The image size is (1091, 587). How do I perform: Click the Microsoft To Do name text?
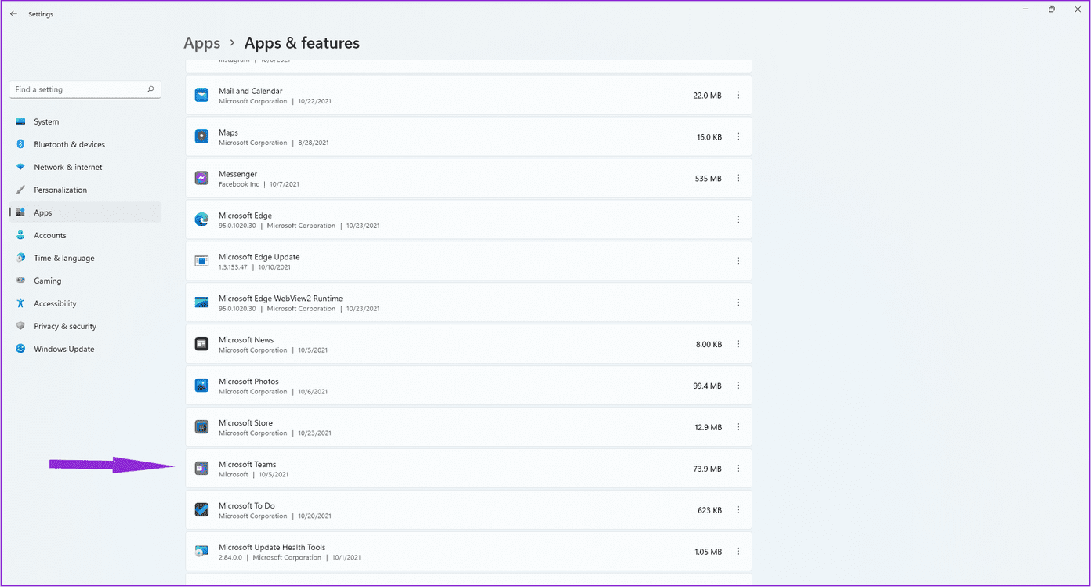click(x=247, y=506)
